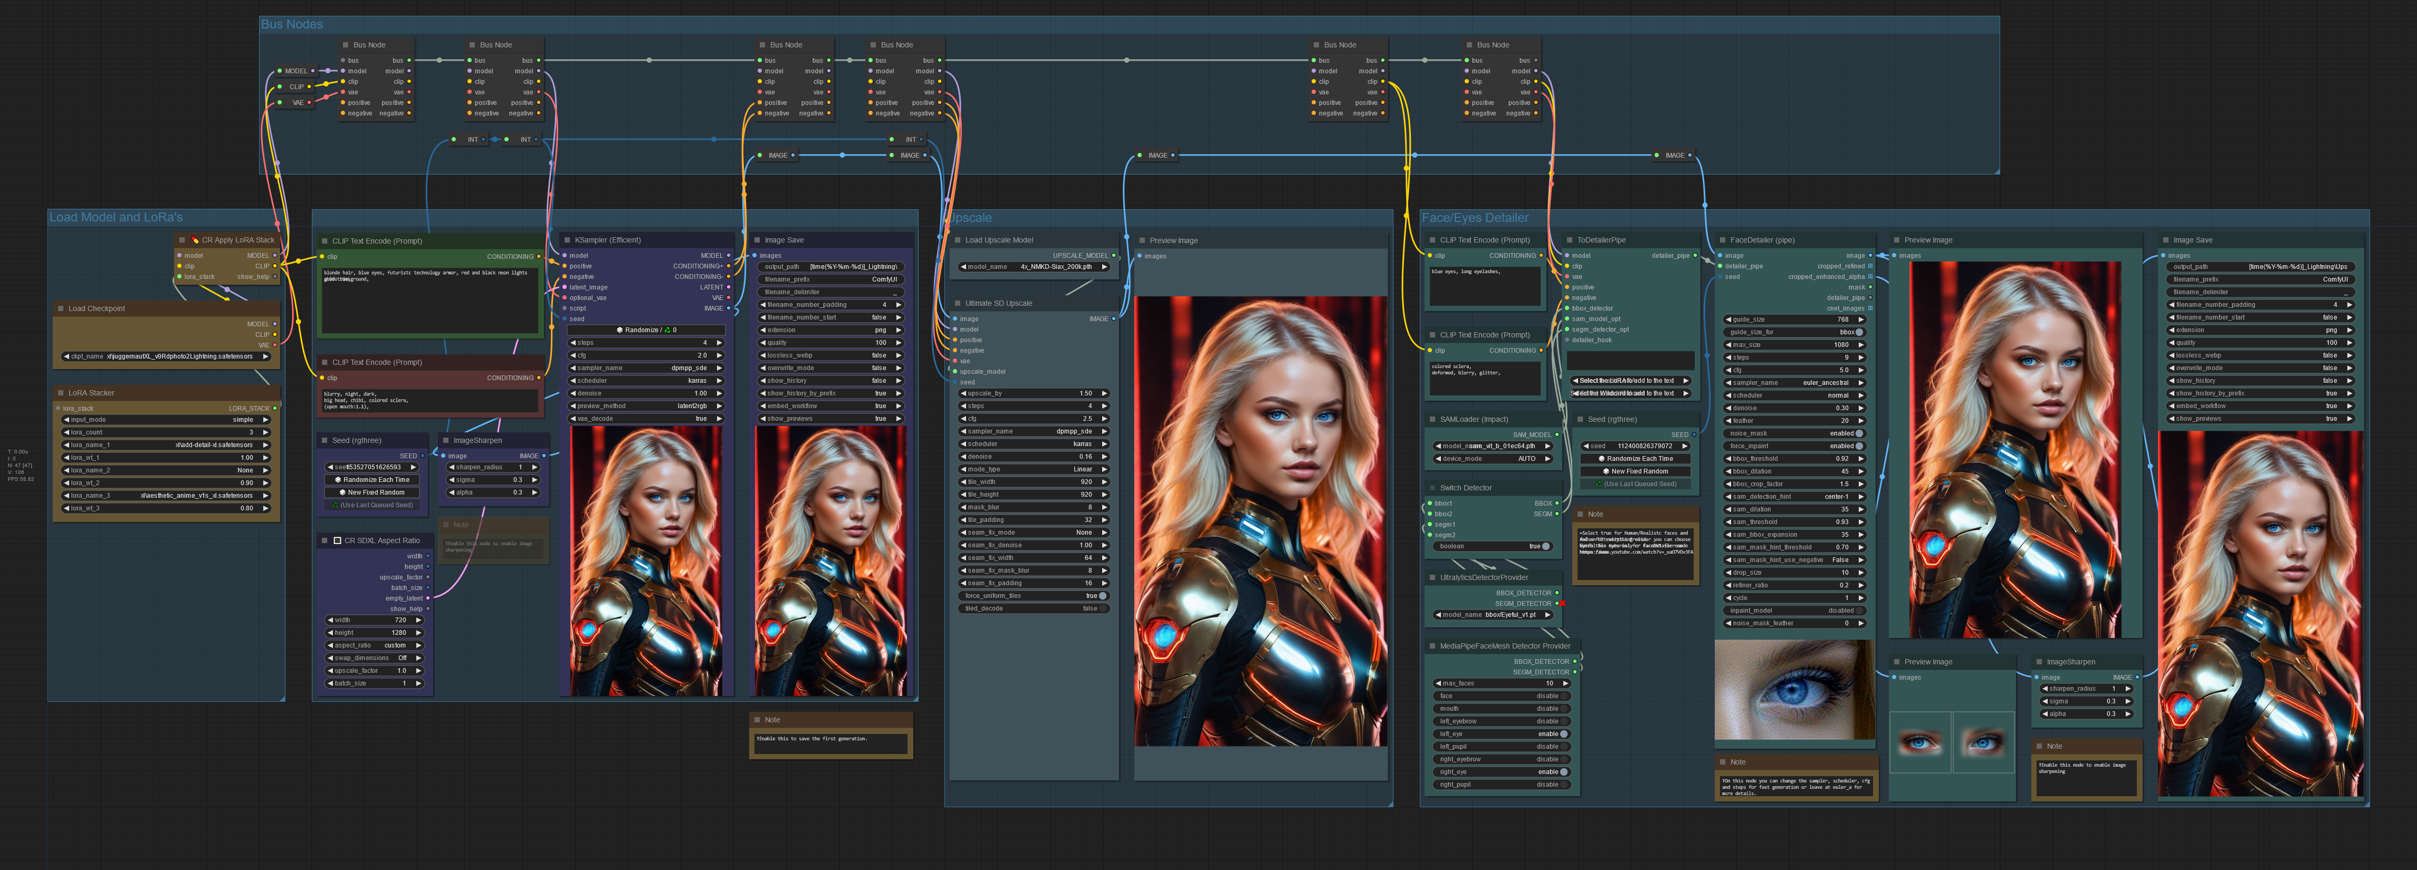
Task: Collapse the LoRA Stacker node
Action: [60, 393]
